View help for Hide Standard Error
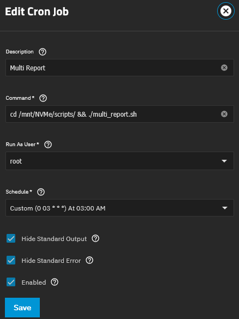The height and width of the screenshot is (319, 239). click(x=89, y=260)
